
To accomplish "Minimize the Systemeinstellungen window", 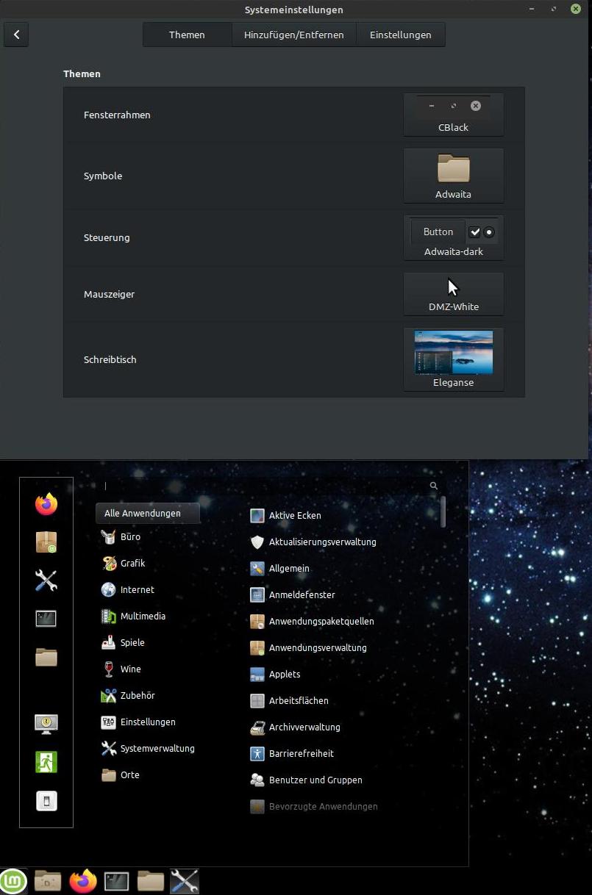I will pyautogui.click(x=532, y=9).
